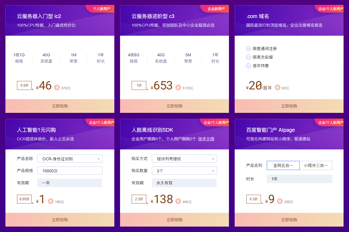This screenshot has height=232, width=349.
Task: Open the 购买数量 dropdown showing 2个
Action: click(x=185, y=171)
